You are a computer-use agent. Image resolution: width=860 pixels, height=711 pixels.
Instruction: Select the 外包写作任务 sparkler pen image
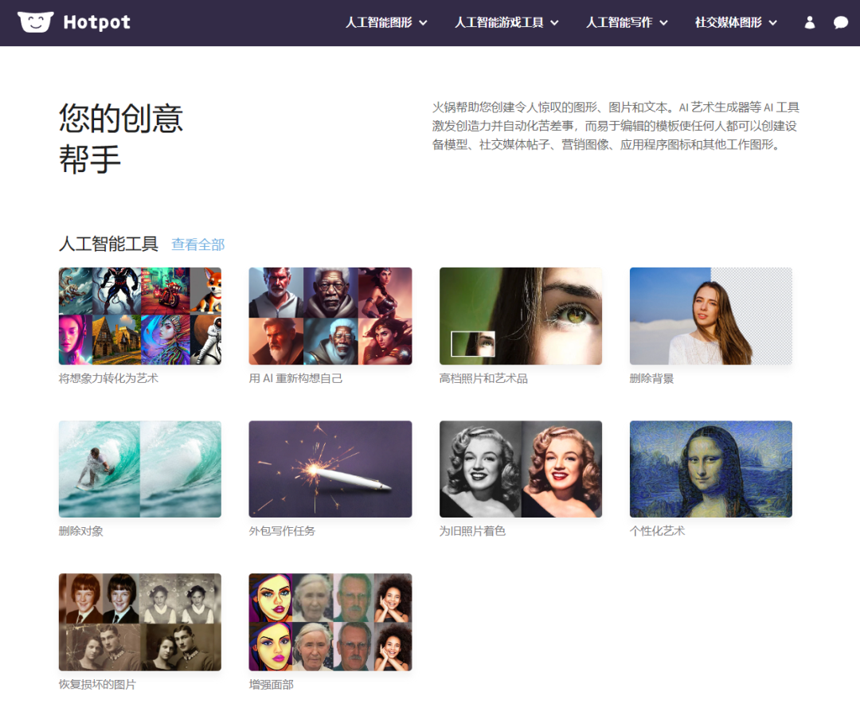coord(330,469)
